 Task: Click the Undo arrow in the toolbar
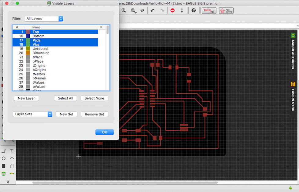click(x=153, y=10)
